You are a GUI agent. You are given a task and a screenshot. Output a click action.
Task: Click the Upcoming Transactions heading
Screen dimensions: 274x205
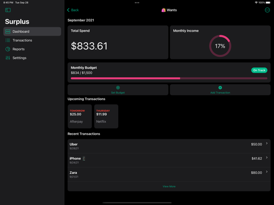(x=86, y=99)
